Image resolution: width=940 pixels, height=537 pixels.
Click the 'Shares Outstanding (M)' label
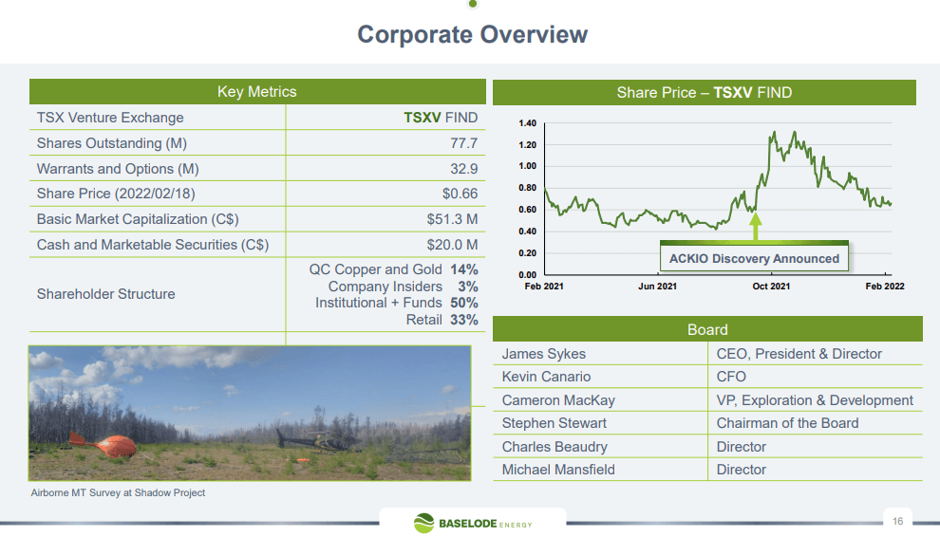point(112,143)
